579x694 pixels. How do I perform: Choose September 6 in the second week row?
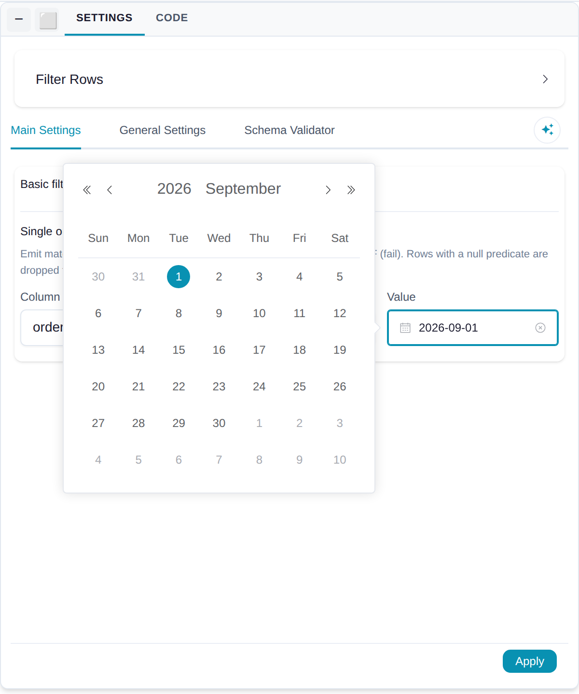(98, 313)
